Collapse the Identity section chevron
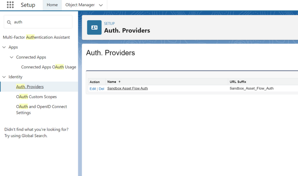Viewport: 298px width, 176px height. (4, 77)
